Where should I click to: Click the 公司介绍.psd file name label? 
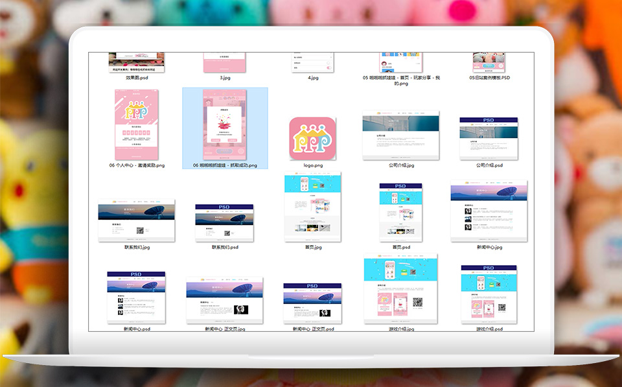489,165
